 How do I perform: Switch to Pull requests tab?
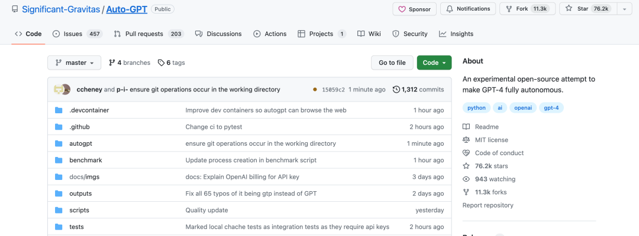coord(149,34)
